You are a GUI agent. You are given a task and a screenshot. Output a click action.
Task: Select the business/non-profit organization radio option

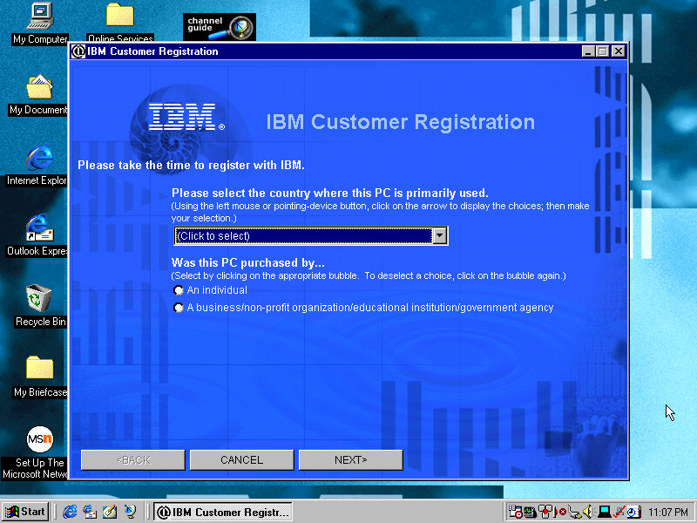point(179,308)
